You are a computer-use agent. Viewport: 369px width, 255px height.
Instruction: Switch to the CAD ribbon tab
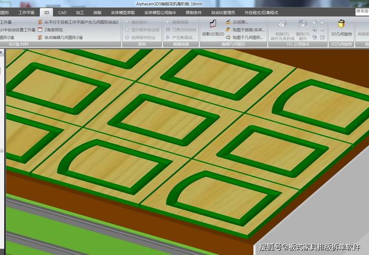click(62, 12)
